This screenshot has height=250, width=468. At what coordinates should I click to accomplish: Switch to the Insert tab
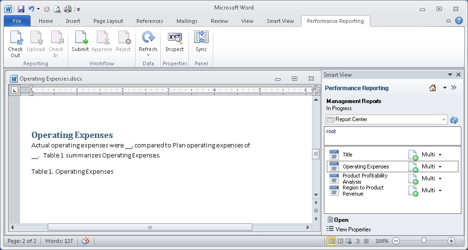coord(73,21)
